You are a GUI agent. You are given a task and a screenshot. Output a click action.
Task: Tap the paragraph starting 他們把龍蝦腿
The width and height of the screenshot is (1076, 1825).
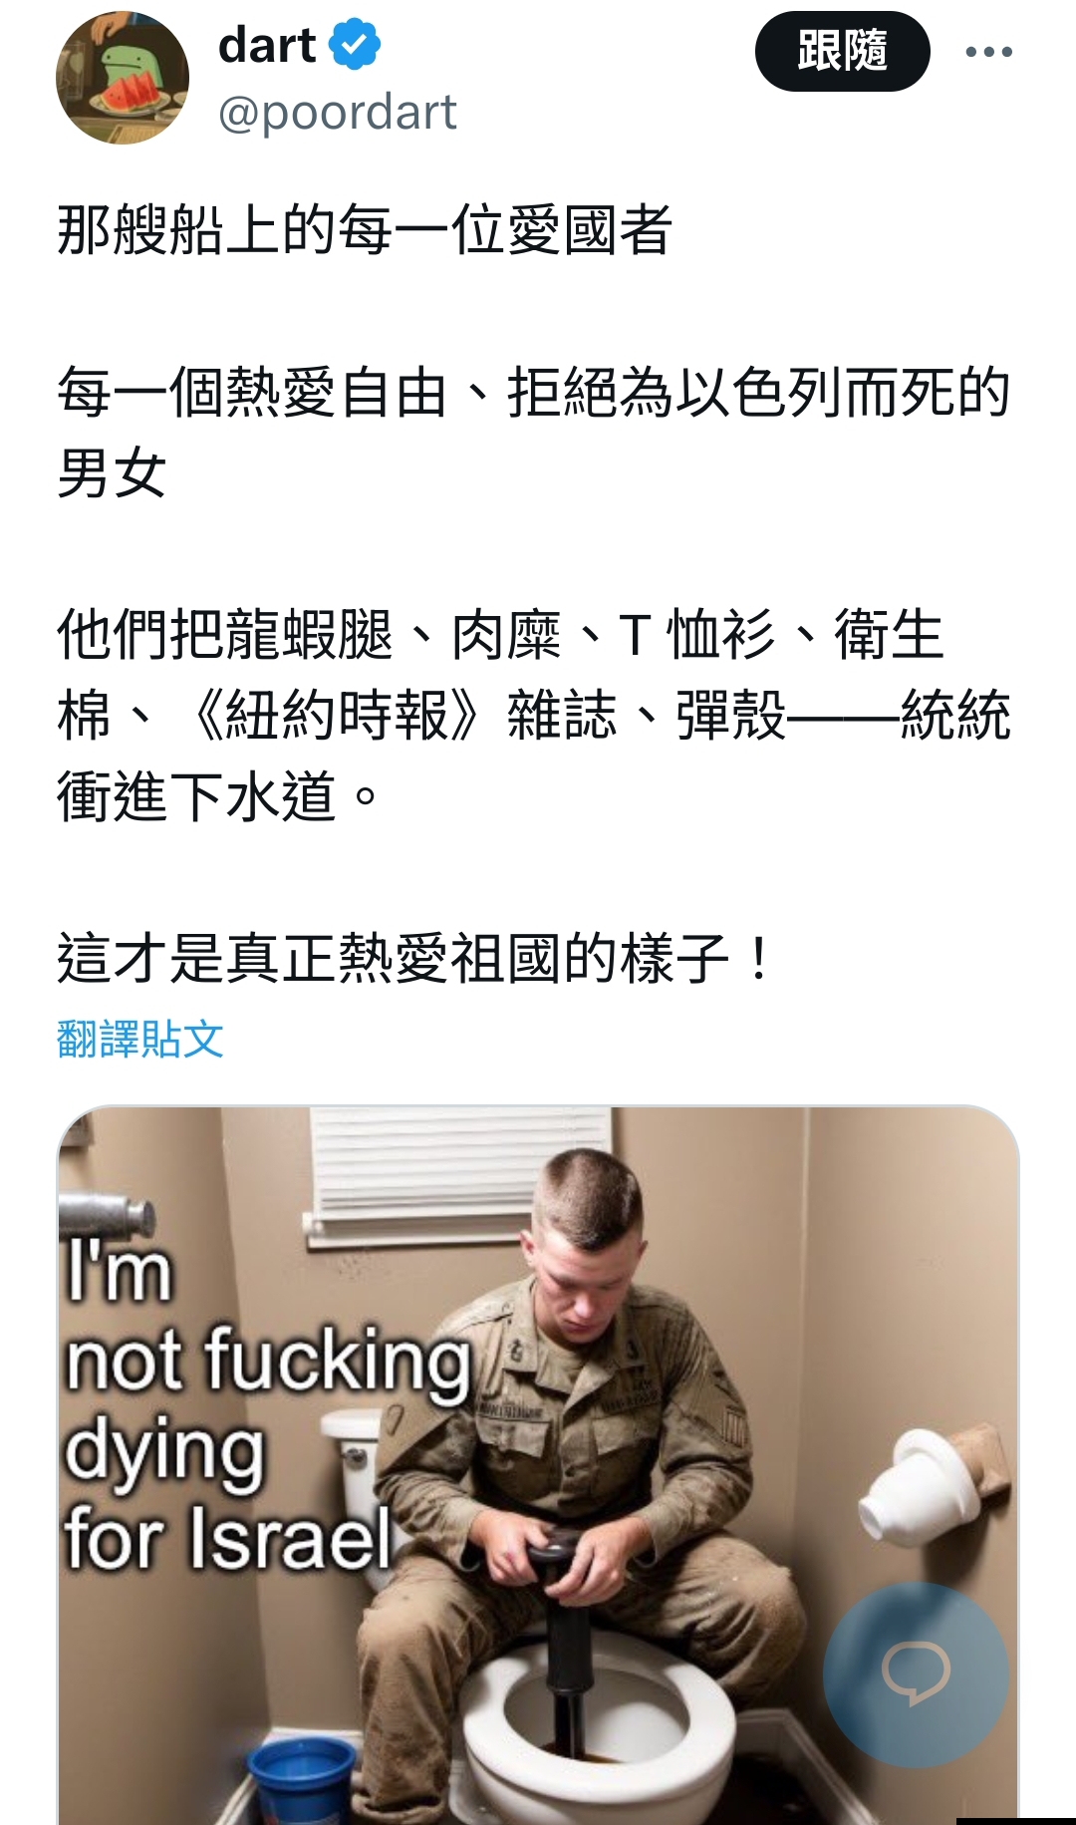coord(534,716)
